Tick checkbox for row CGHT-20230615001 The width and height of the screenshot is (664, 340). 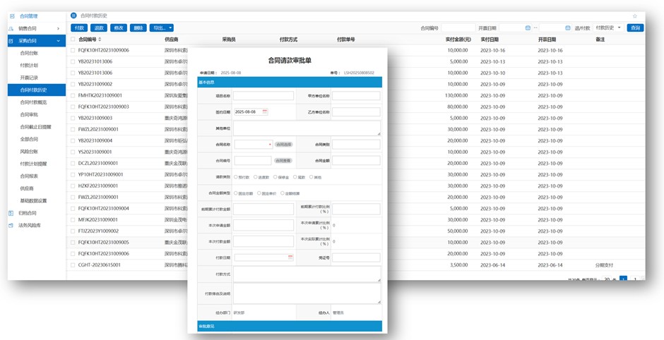pos(73,265)
